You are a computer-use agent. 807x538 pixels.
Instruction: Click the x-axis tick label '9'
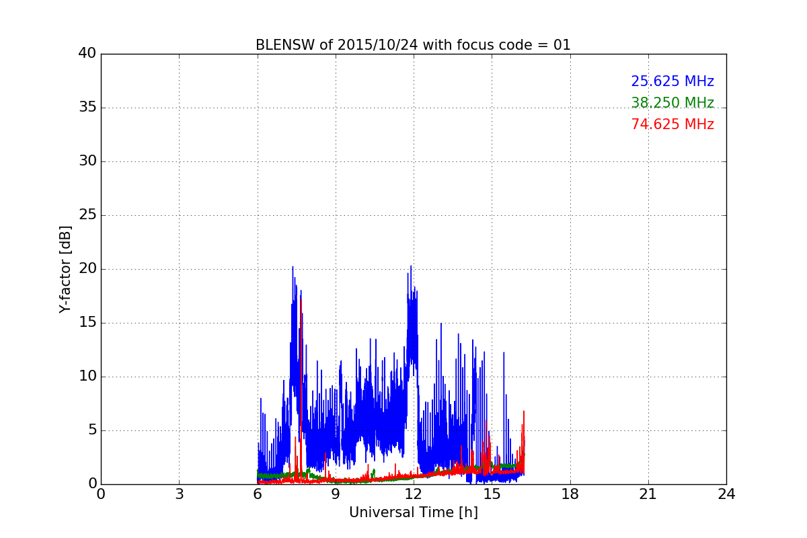(336, 494)
